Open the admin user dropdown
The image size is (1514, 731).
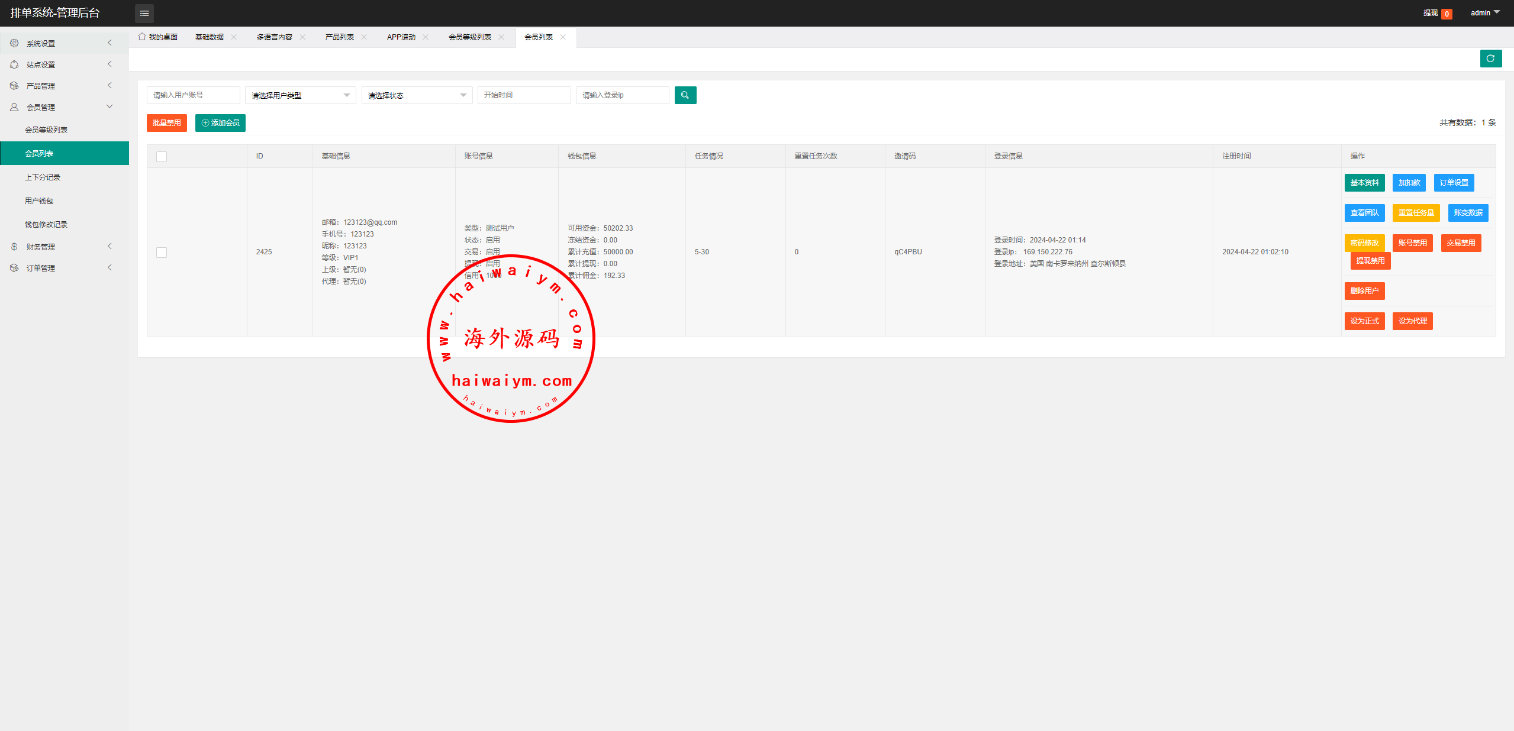[x=1484, y=13]
